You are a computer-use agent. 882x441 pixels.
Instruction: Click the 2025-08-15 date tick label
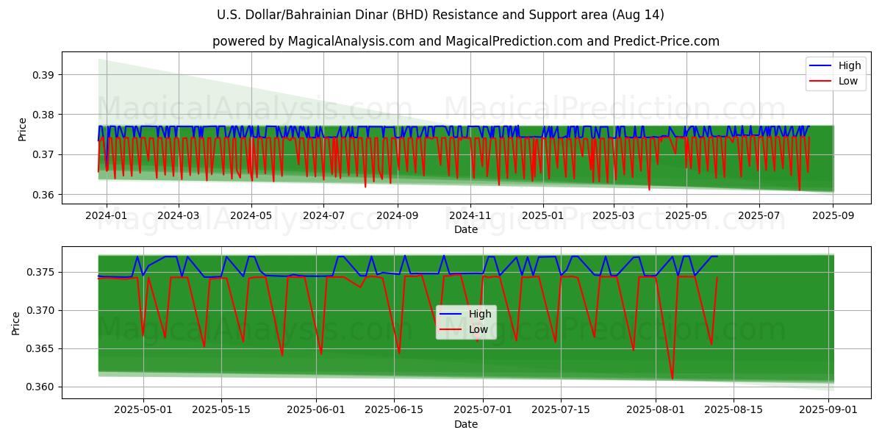tap(734, 411)
